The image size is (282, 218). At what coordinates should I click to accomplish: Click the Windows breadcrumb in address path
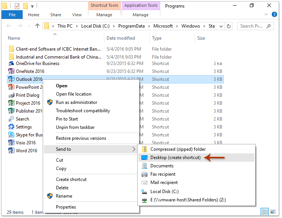[191, 26]
